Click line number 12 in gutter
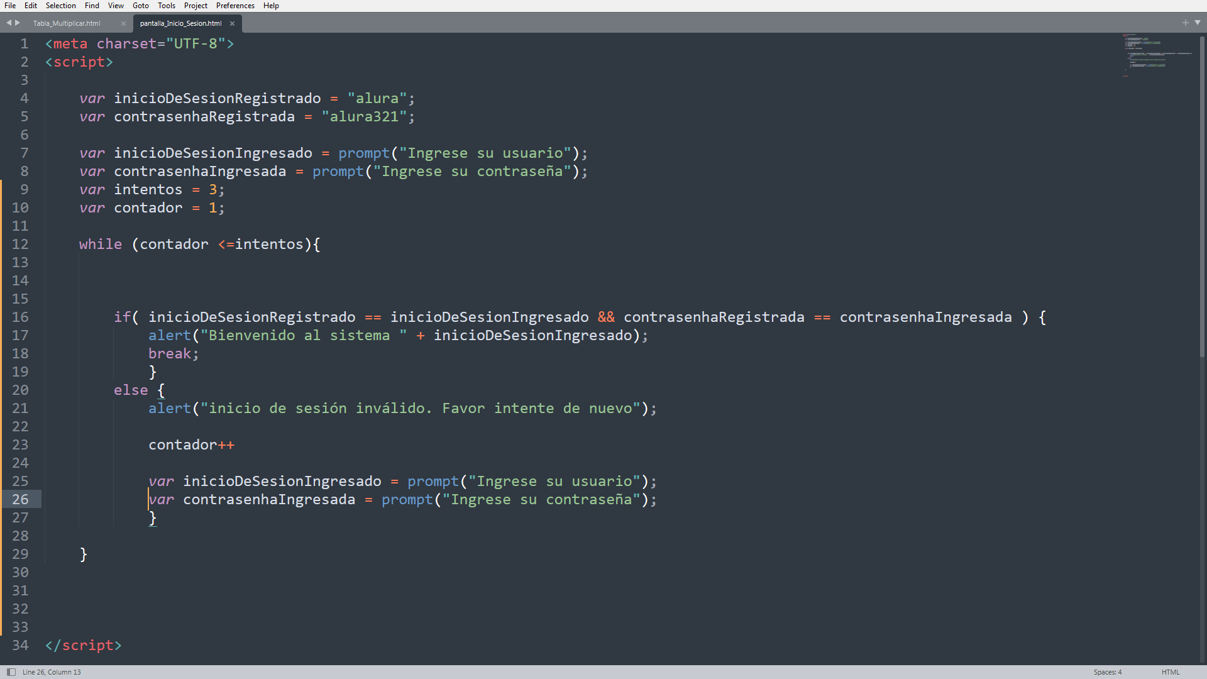 [20, 244]
